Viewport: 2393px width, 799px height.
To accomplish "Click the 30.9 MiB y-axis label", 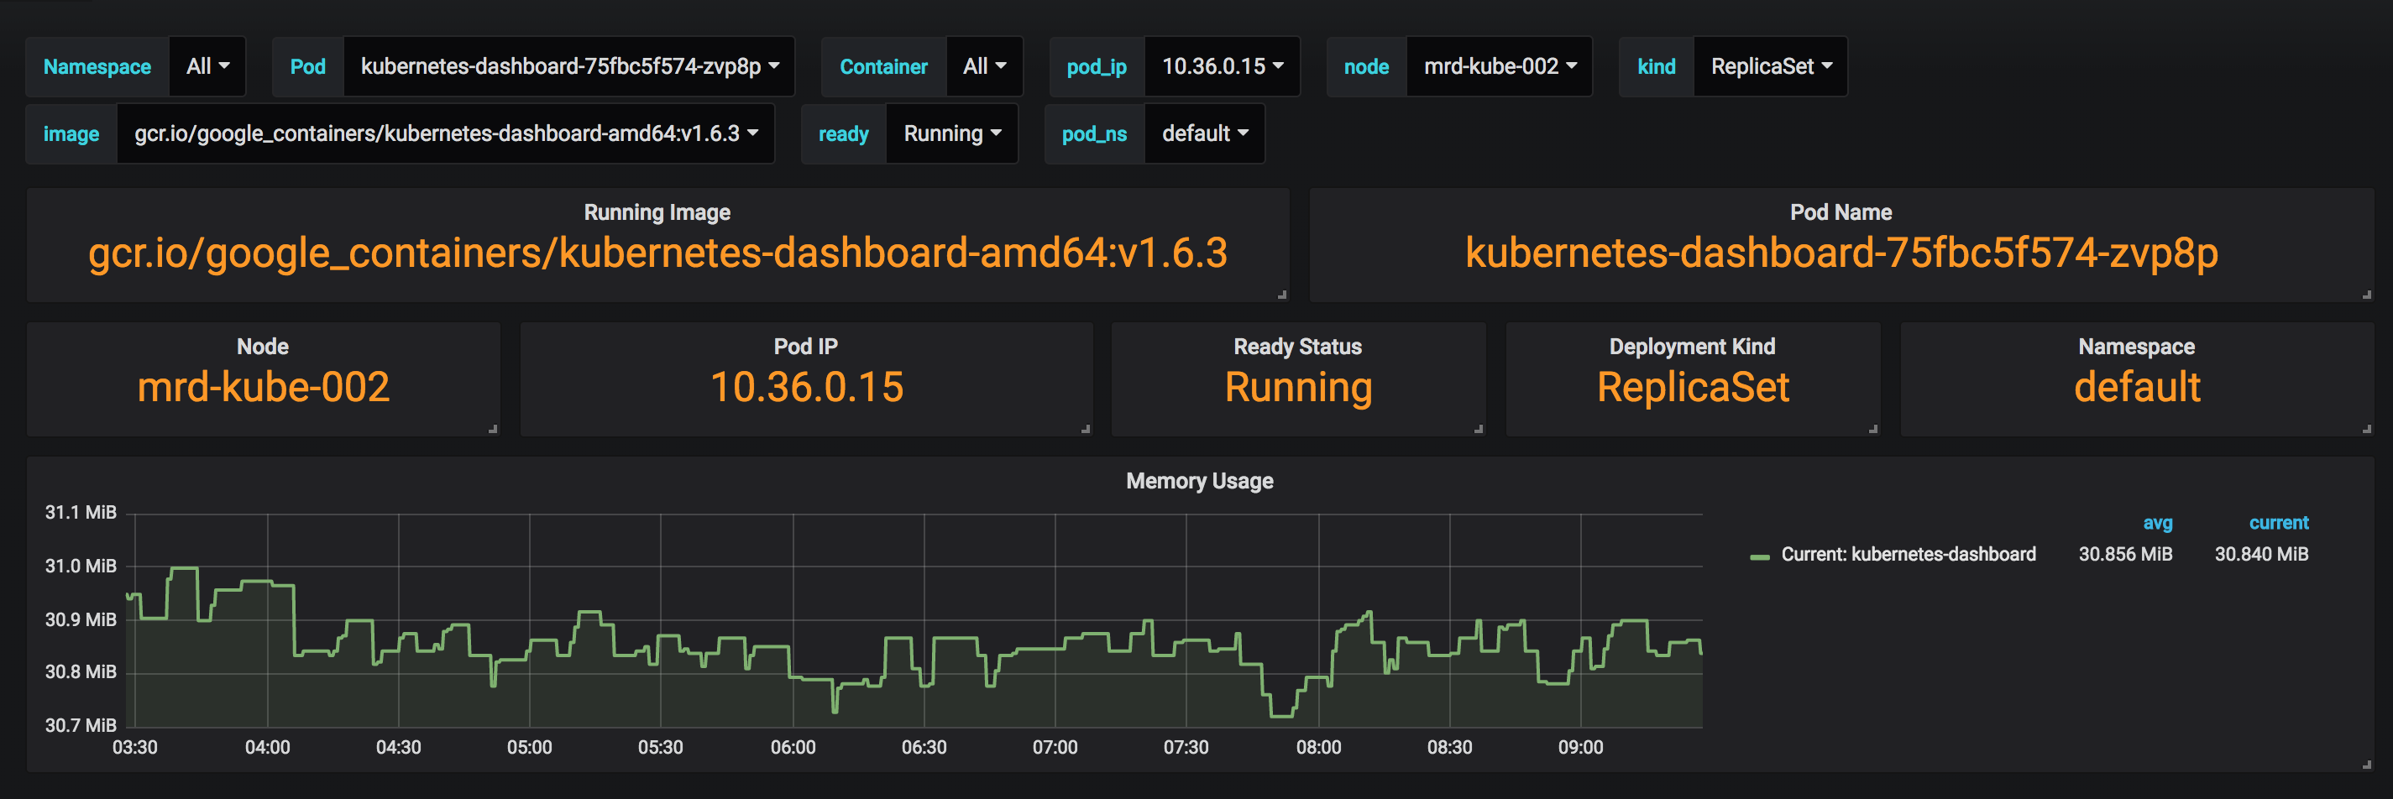I will [x=81, y=619].
